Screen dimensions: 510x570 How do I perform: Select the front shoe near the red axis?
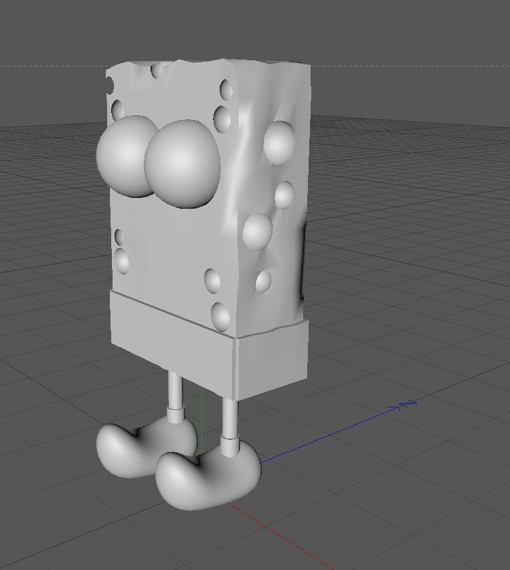[208, 476]
